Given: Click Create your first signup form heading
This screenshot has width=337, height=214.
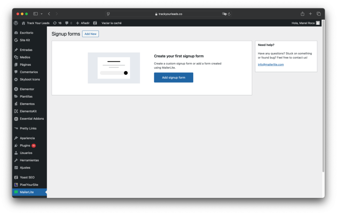Looking at the screenshot, I should [179, 56].
